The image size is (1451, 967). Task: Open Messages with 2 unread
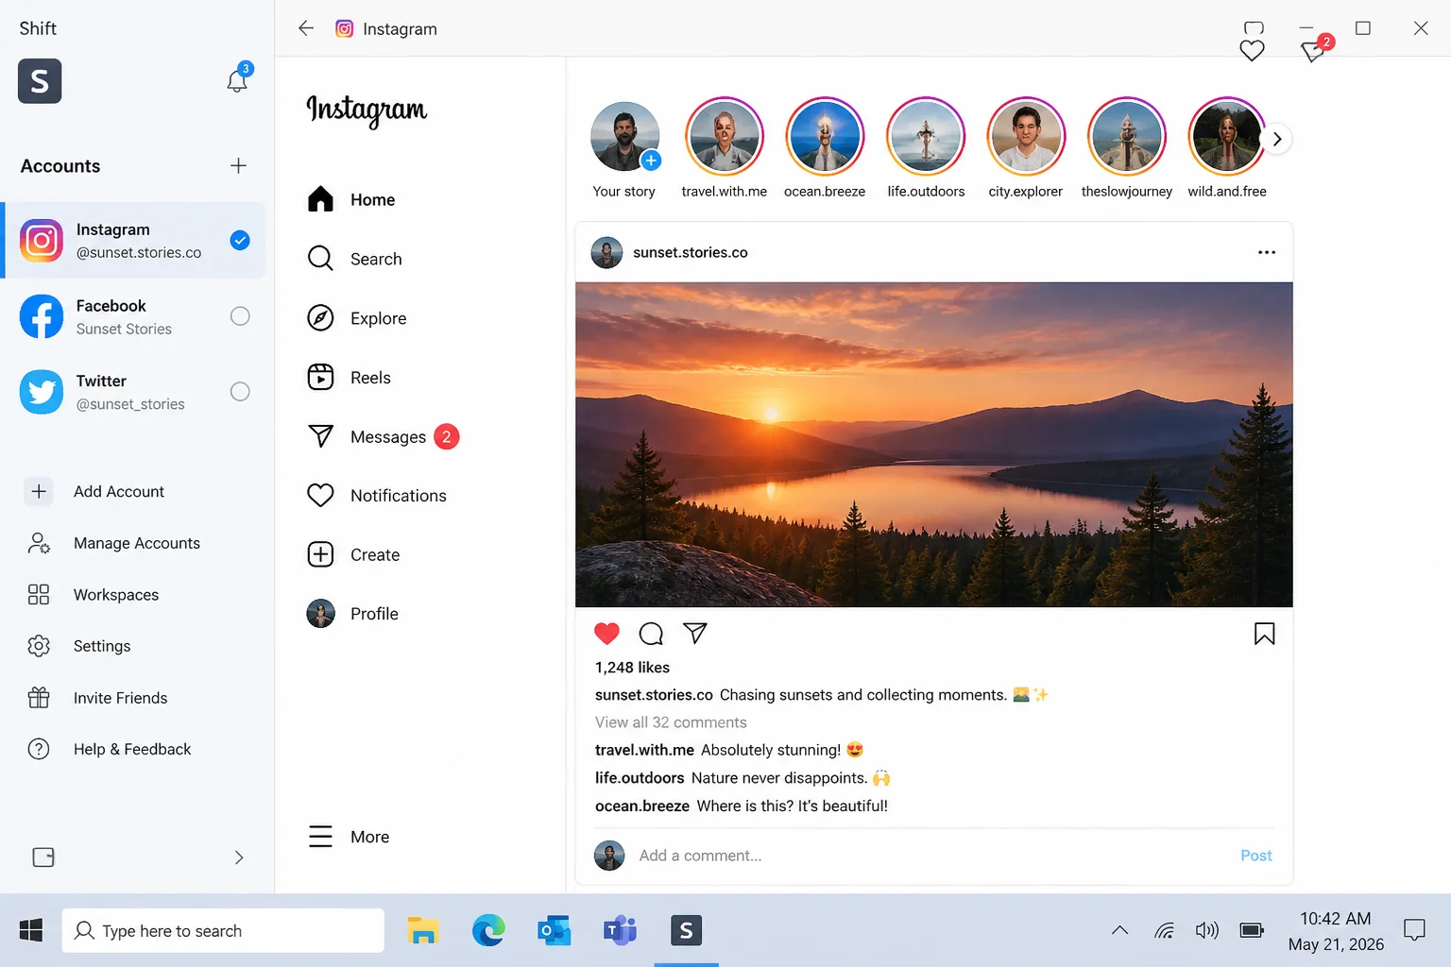click(383, 436)
